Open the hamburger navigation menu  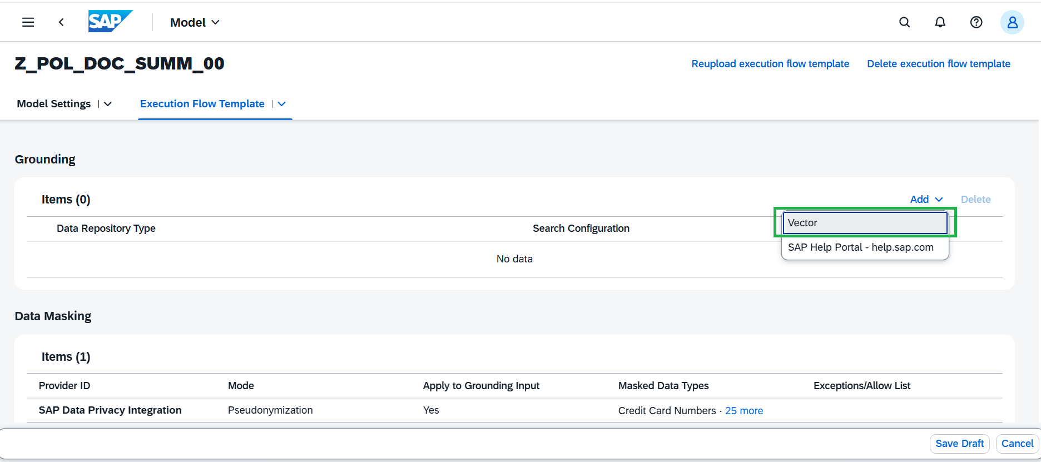pos(28,22)
